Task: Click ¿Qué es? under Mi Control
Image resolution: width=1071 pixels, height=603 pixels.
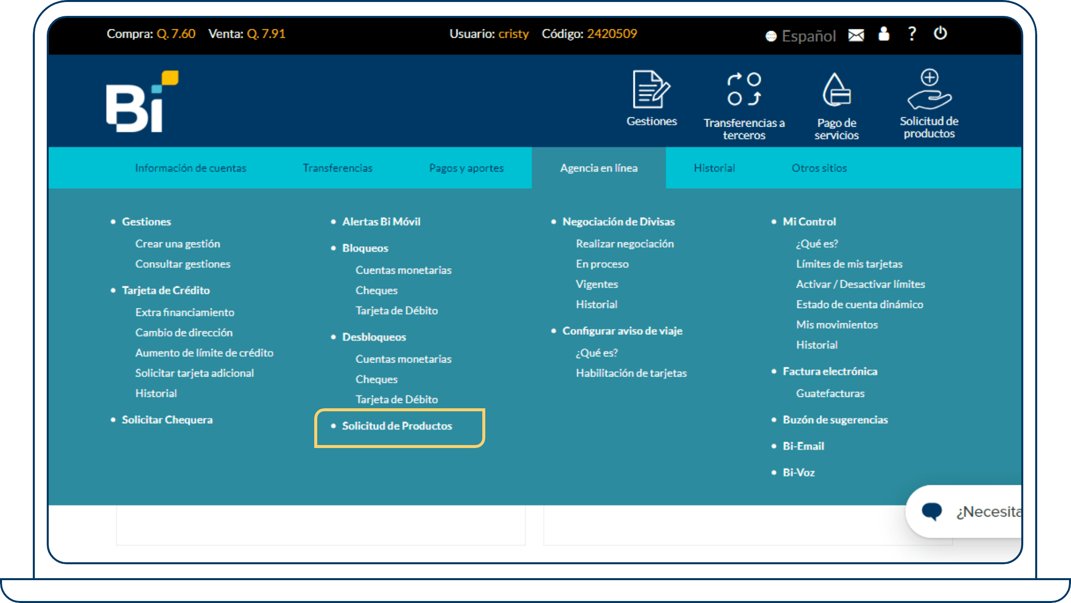Action: pyautogui.click(x=816, y=243)
